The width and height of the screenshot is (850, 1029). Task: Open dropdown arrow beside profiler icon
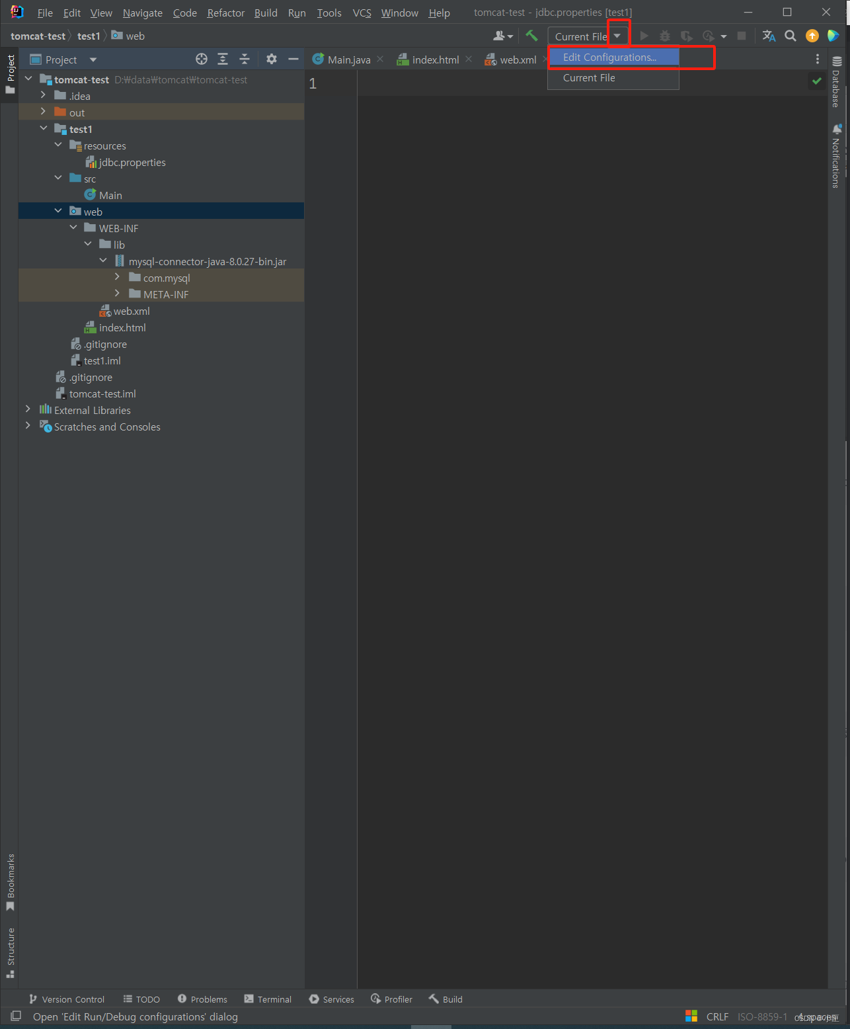tap(724, 36)
